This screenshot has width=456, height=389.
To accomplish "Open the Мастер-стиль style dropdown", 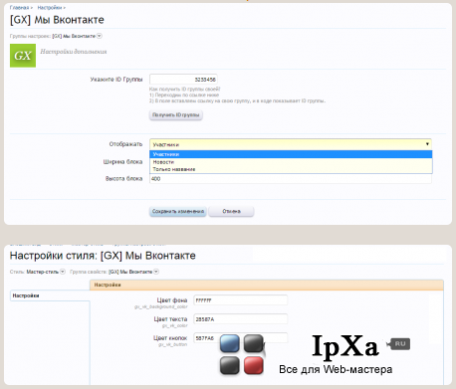I will tap(63, 272).
